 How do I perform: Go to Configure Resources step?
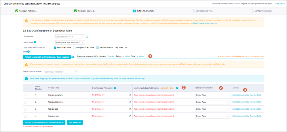pyautogui.click(x=261, y=11)
